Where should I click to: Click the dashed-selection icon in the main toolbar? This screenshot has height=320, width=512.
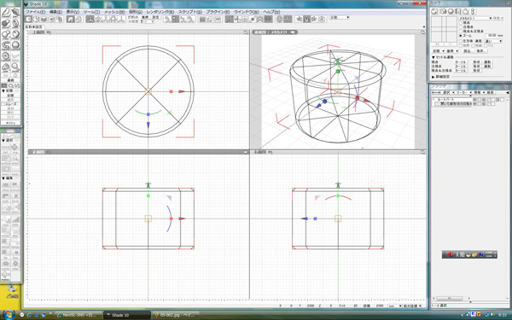tap(36, 20)
